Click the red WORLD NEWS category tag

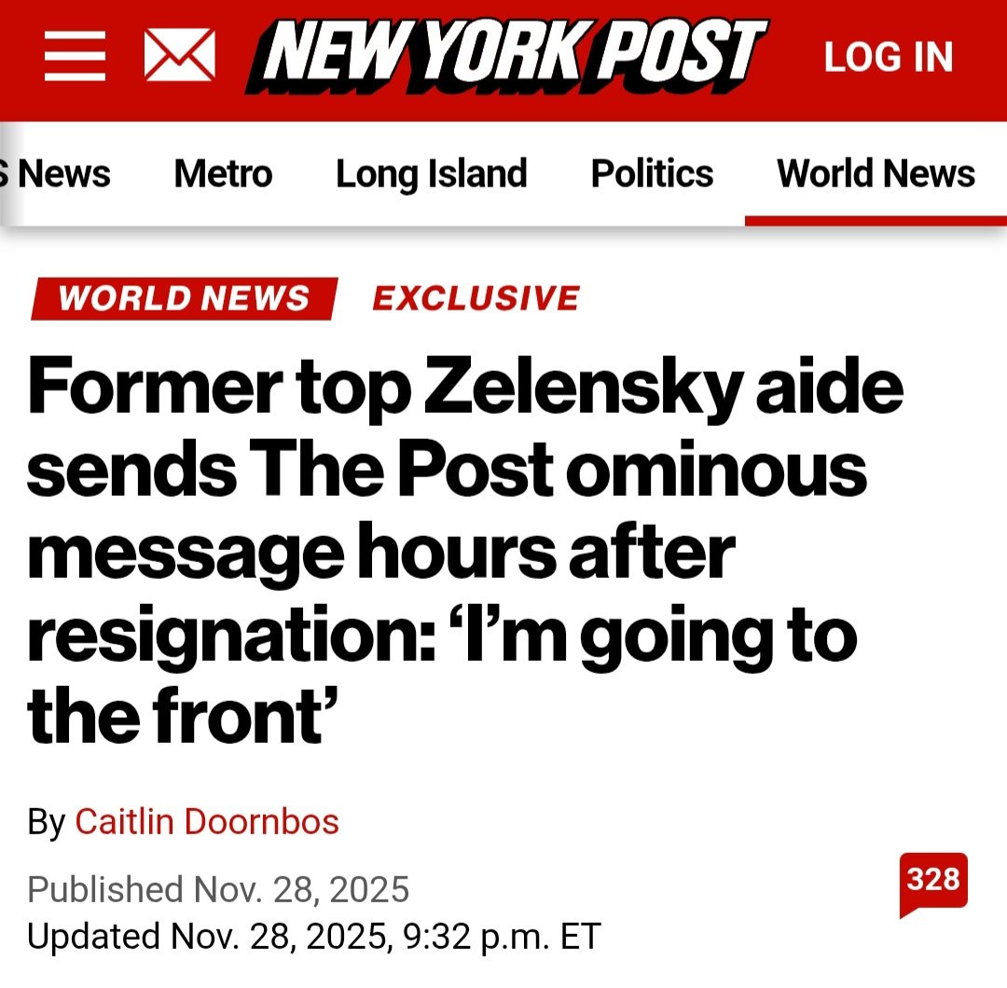pyautogui.click(x=184, y=298)
